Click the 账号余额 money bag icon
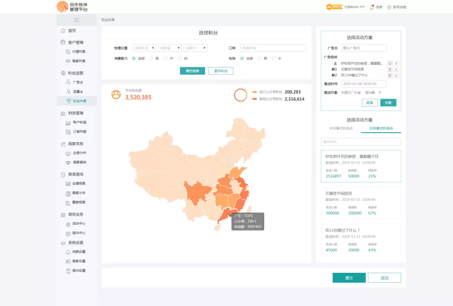 tap(389, 7)
